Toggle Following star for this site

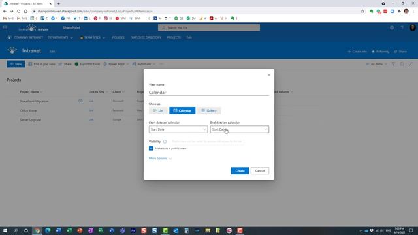click(380, 52)
